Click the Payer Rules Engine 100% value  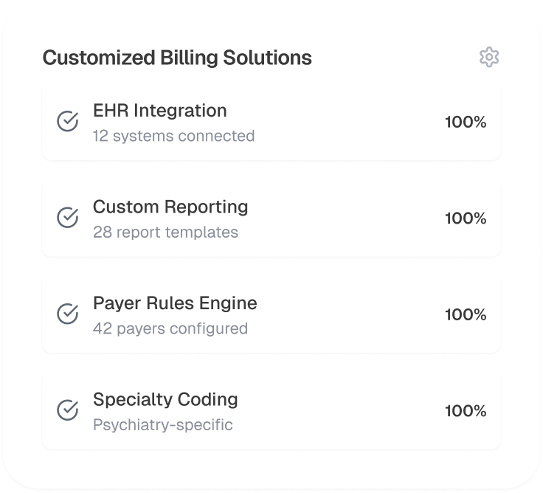click(466, 314)
